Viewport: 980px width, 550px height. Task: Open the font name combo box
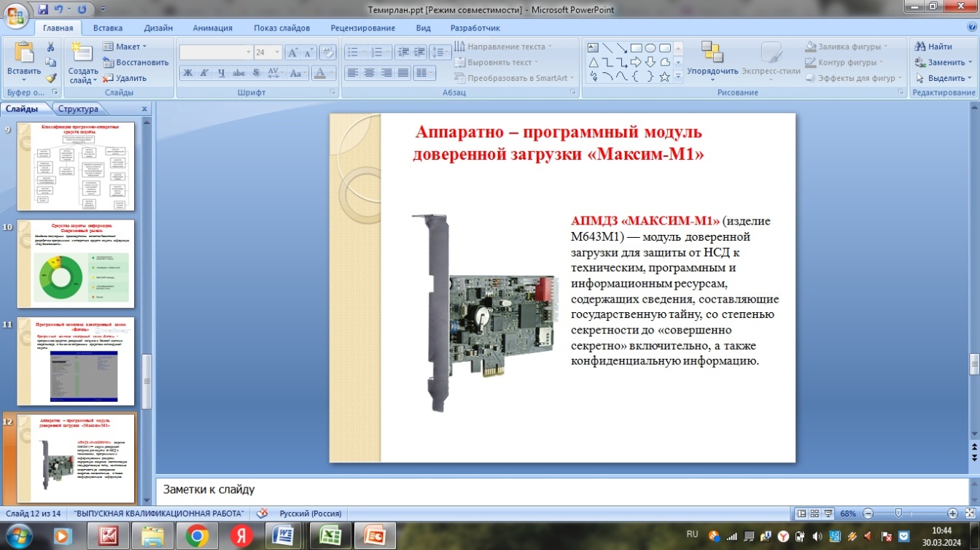[x=216, y=53]
